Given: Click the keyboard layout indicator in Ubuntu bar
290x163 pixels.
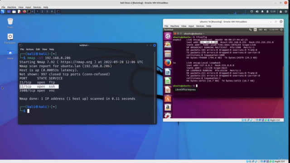Looking at the screenshot, I should point(255,29).
